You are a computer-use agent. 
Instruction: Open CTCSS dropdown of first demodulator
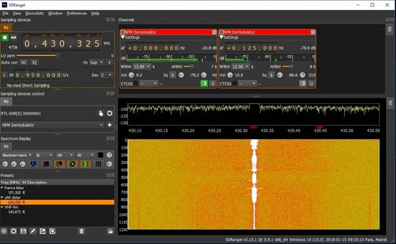pyautogui.click(x=149, y=83)
